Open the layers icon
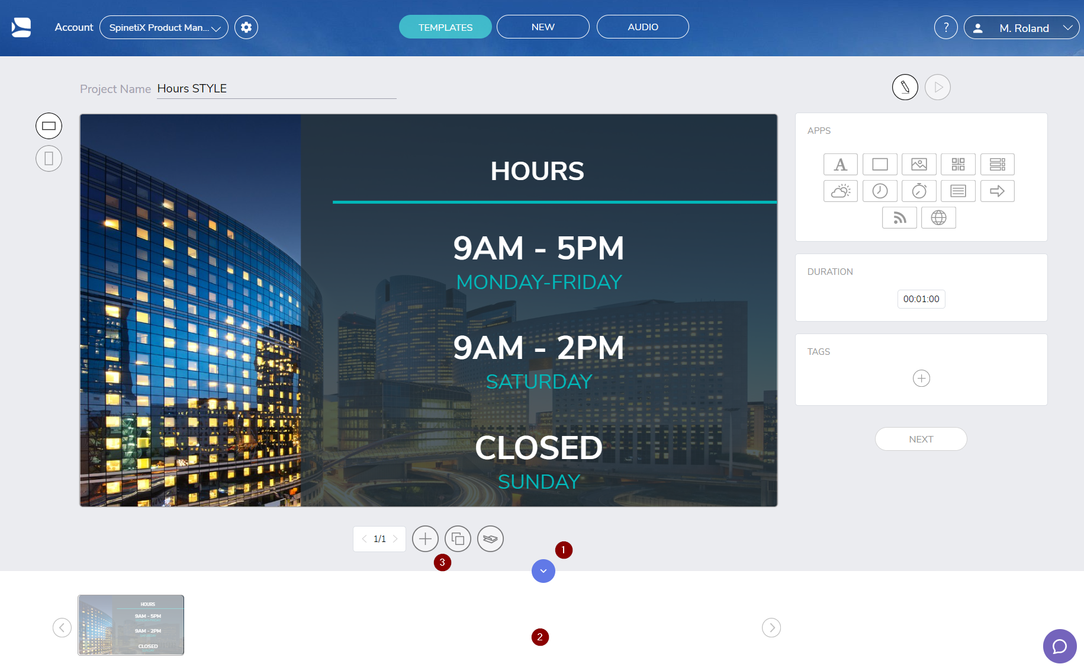This screenshot has height=667, width=1084. click(490, 539)
